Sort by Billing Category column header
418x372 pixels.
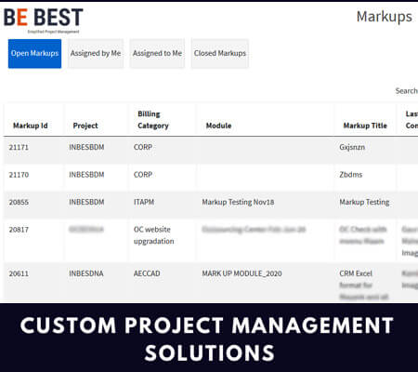tap(153, 120)
